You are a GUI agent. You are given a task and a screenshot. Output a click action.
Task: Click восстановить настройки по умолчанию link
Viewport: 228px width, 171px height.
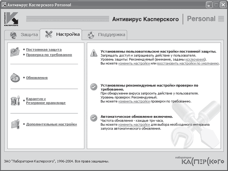tap(188, 64)
